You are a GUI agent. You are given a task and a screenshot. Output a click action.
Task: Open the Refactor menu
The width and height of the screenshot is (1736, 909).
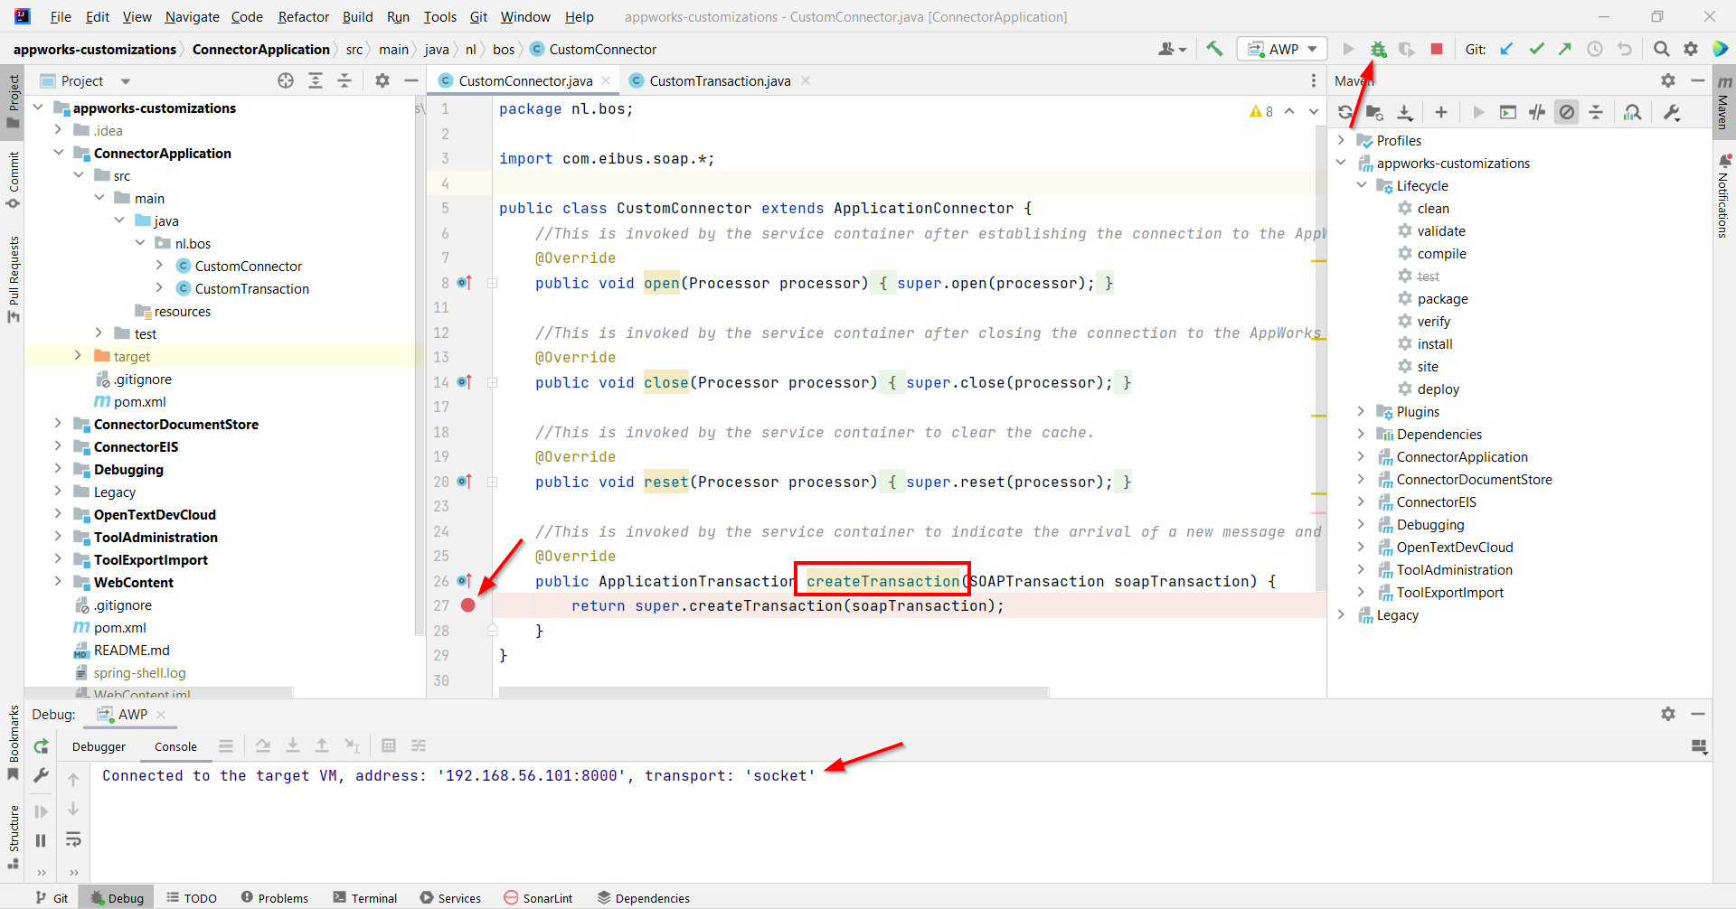(x=303, y=17)
